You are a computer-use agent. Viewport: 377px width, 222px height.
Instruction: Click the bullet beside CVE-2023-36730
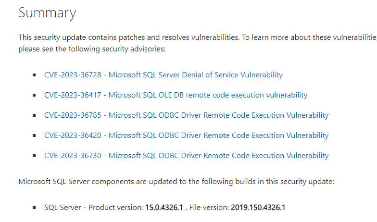click(x=34, y=156)
